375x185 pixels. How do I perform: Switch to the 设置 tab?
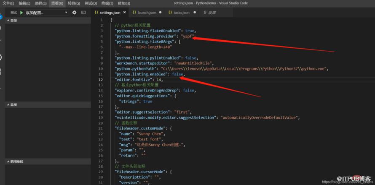212,13
